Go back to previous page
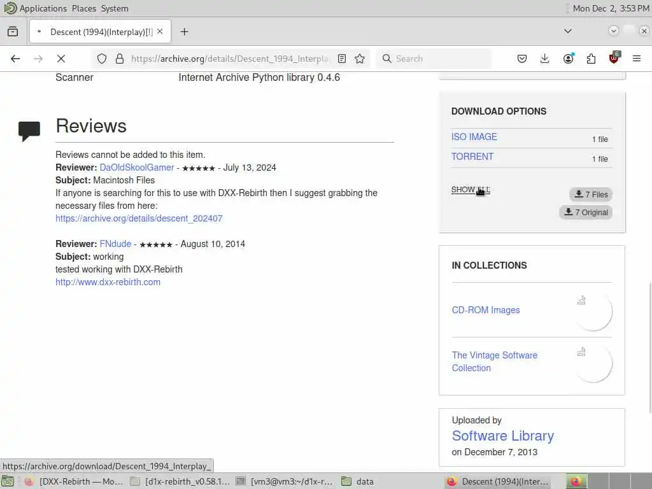The image size is (652, 489). pyautogui.click(x=15, y=59)
